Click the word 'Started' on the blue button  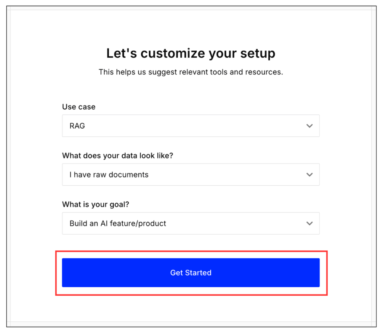point(199,272)
